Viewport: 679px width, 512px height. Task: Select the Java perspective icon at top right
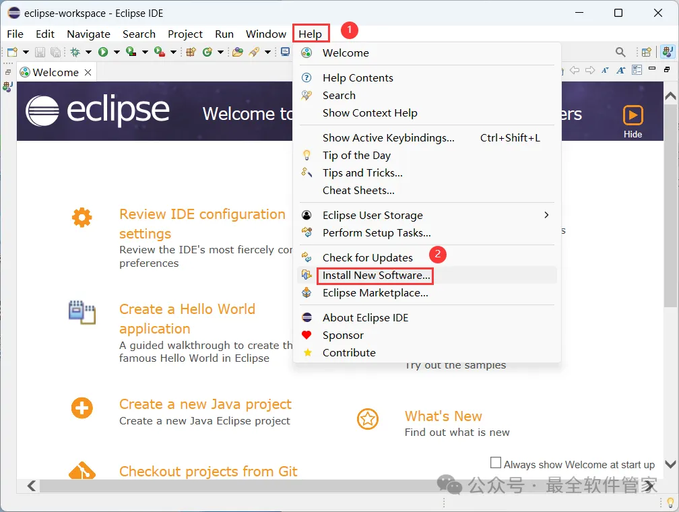(668, 52)
